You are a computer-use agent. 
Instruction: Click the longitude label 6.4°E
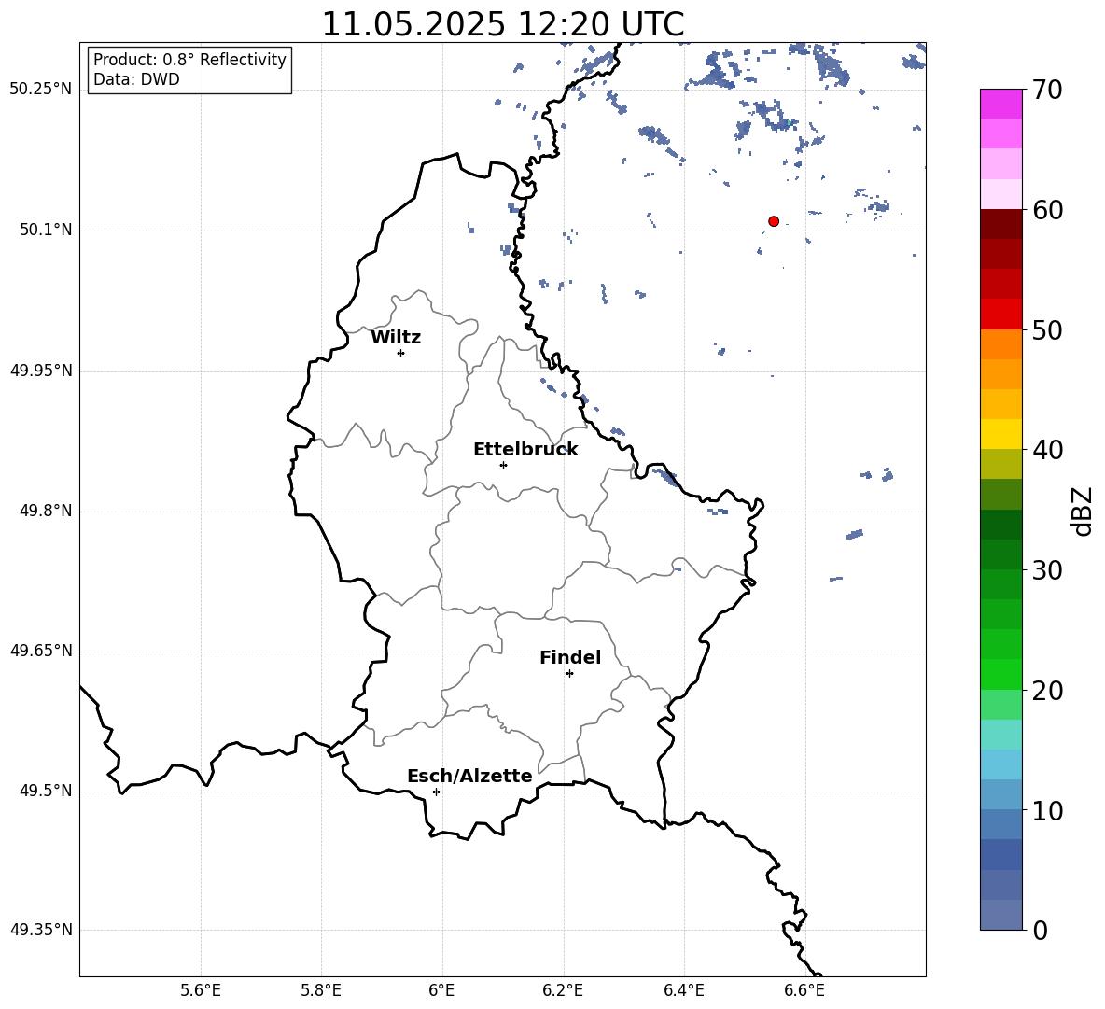pyautogui.click(x=683, y=990)
